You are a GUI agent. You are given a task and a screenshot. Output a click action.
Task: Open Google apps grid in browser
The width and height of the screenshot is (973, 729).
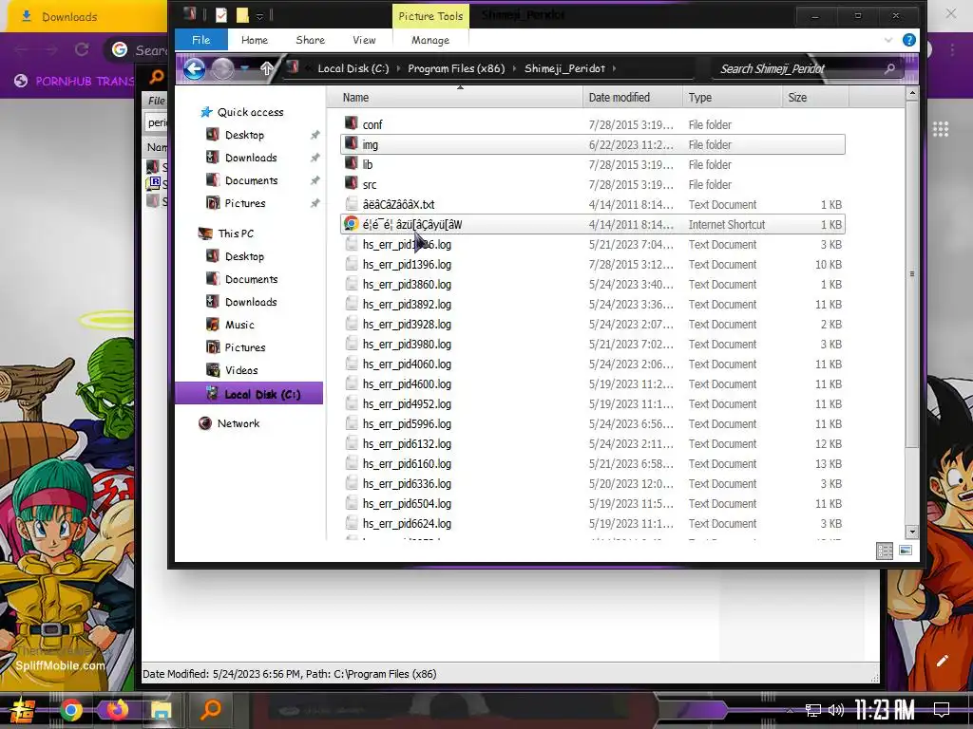[940, 129]
